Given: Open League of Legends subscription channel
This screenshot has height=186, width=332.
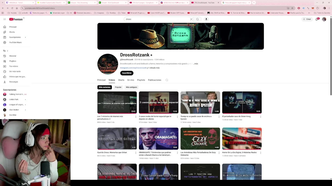Looking at the screenshot, I should [x=16, y=105].
